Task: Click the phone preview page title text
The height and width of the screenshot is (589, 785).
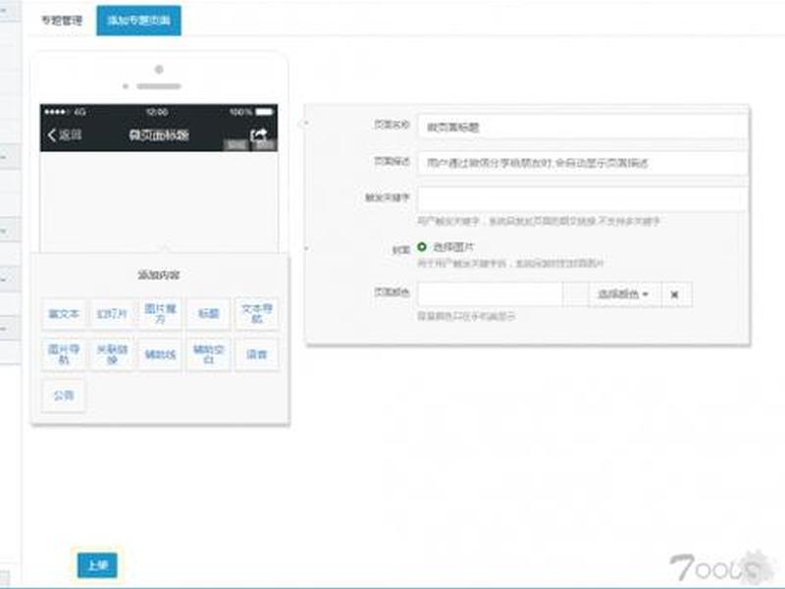Action: point(159,134)
